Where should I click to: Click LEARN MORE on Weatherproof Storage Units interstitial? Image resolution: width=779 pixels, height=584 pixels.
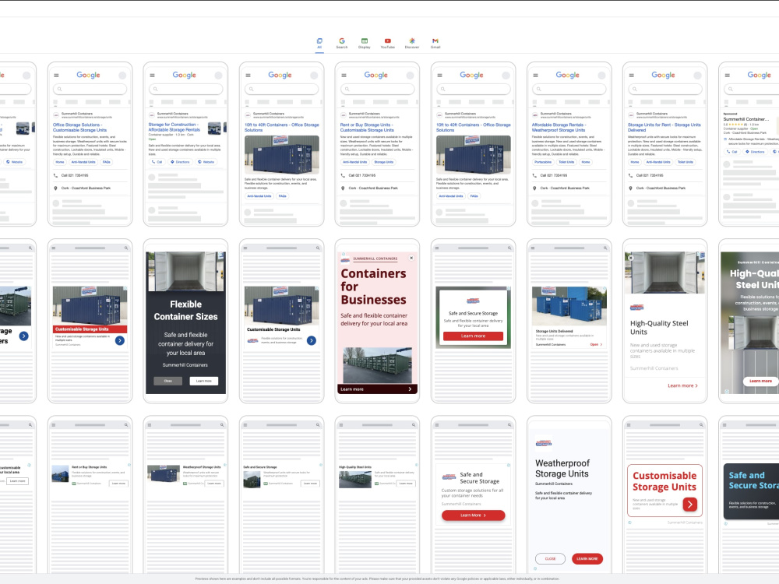(x=587, y=558)
